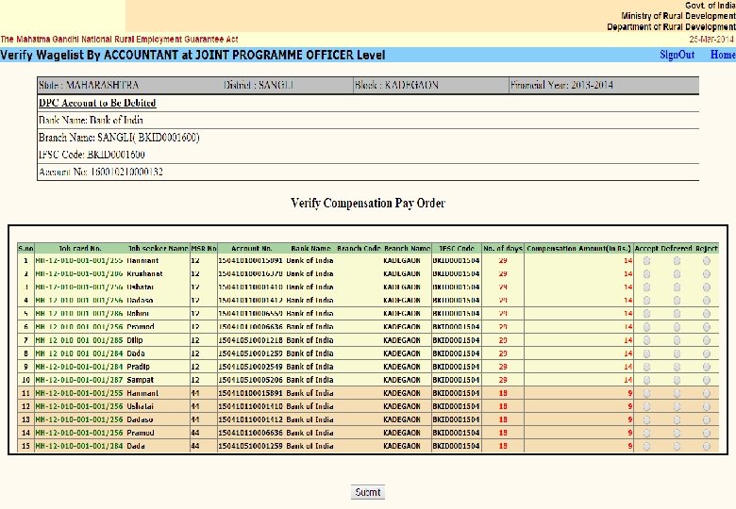Click the Job seeker Name column header

pos(159,249)
